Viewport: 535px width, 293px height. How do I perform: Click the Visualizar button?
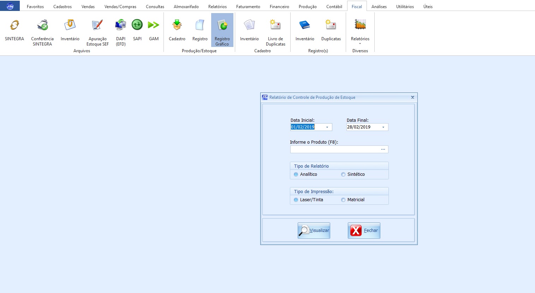[x=314, y=231]
